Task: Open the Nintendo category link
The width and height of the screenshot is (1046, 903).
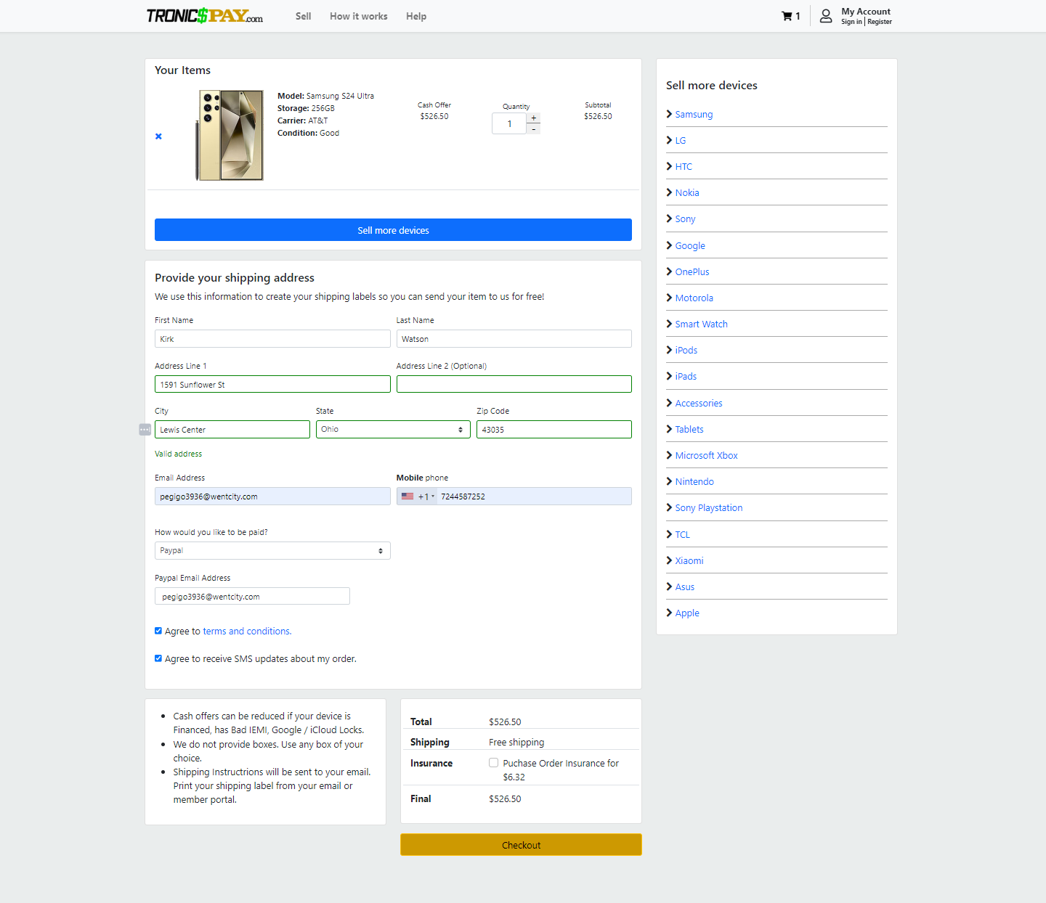Action: click(x=694, y=482)
